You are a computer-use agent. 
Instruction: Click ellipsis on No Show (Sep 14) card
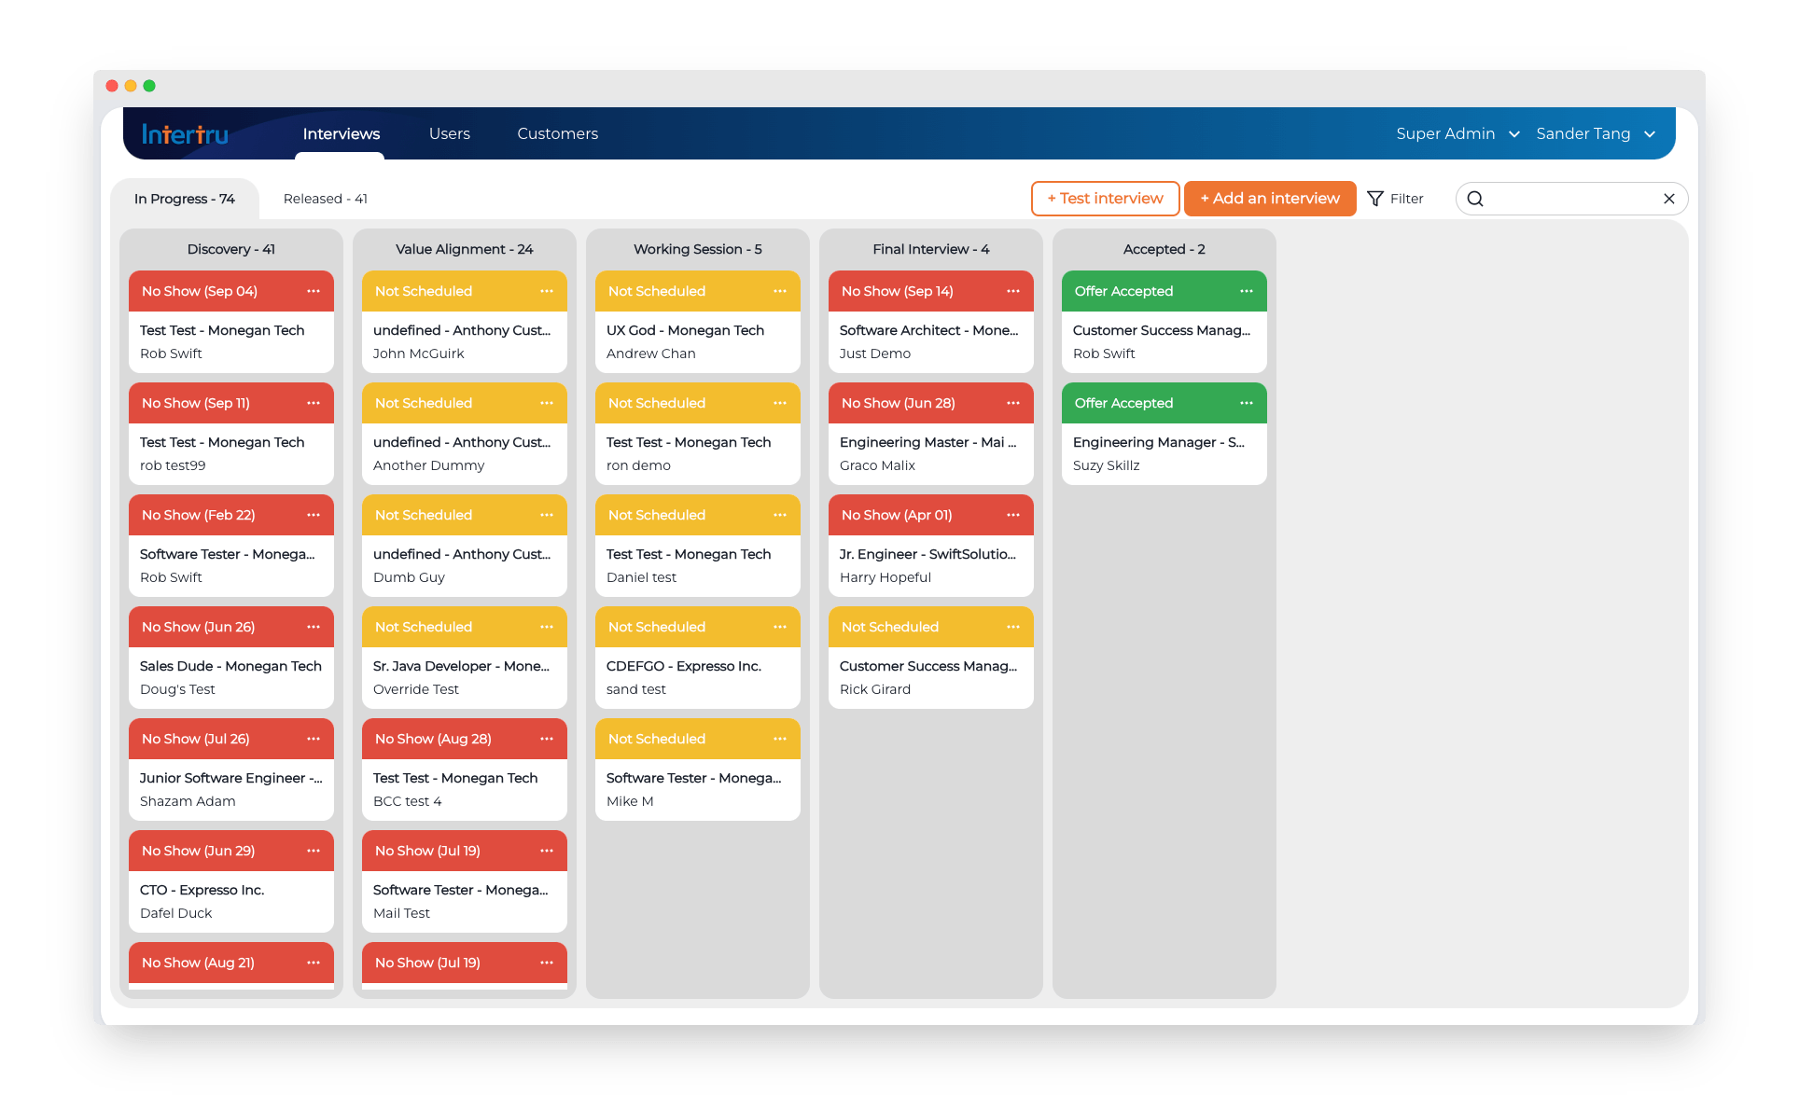[1013, 291]
